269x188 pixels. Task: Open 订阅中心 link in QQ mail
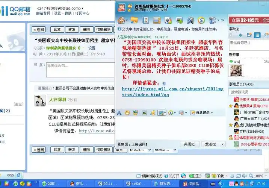point(82,13)
